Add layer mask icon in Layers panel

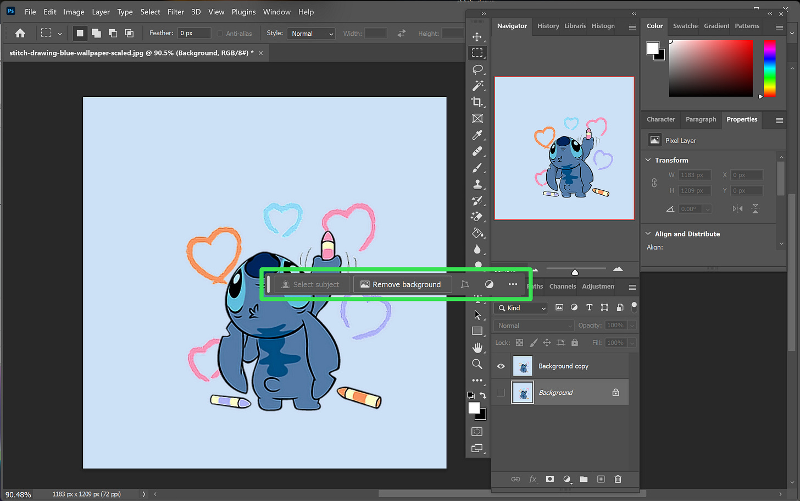[549, 479]
